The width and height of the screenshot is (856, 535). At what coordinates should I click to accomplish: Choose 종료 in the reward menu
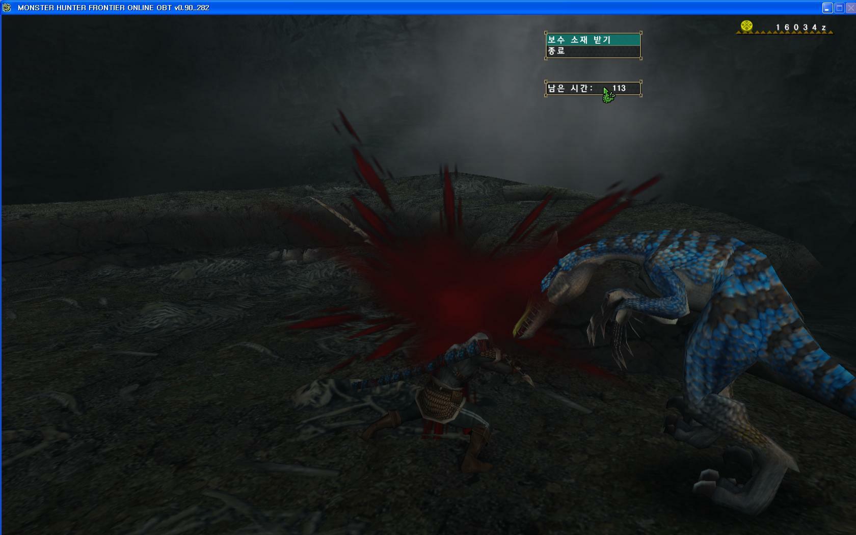tap(592, 51)
